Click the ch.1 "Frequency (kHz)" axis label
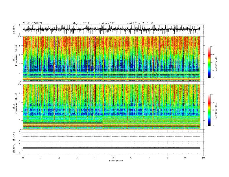Image resolution: width=229 pixels, height=177 pixels. coord(16,56)
